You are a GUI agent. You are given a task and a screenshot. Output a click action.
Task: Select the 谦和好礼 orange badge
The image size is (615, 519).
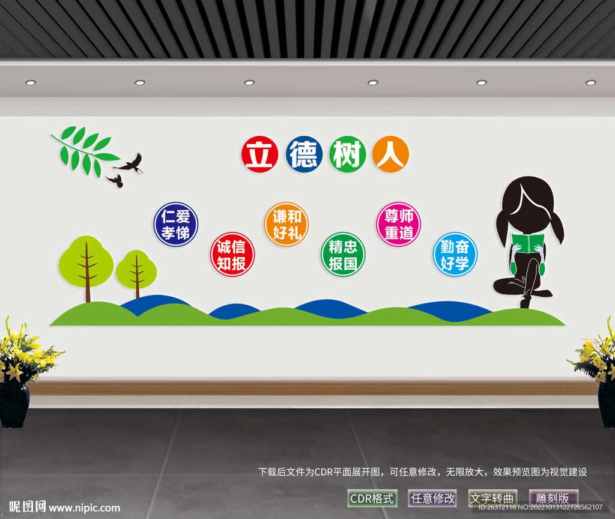[286, 225]
